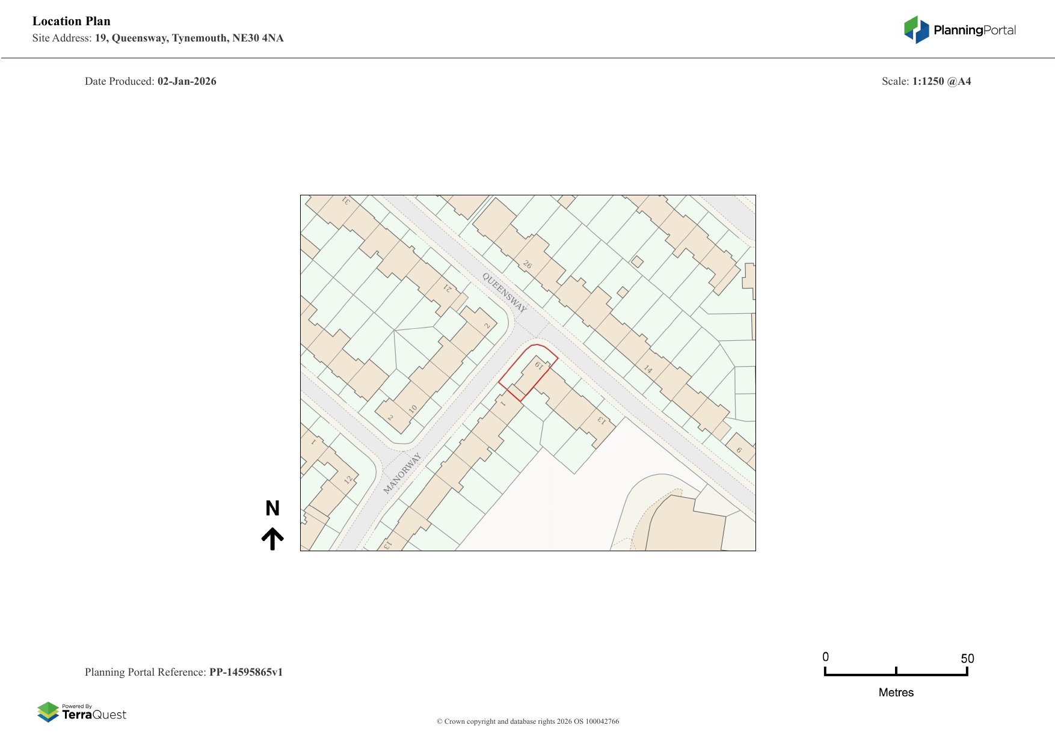The image size is (1055, 746).
Task: Click the PlanningPortal wordmark text
Action: (x=974, y=30)
